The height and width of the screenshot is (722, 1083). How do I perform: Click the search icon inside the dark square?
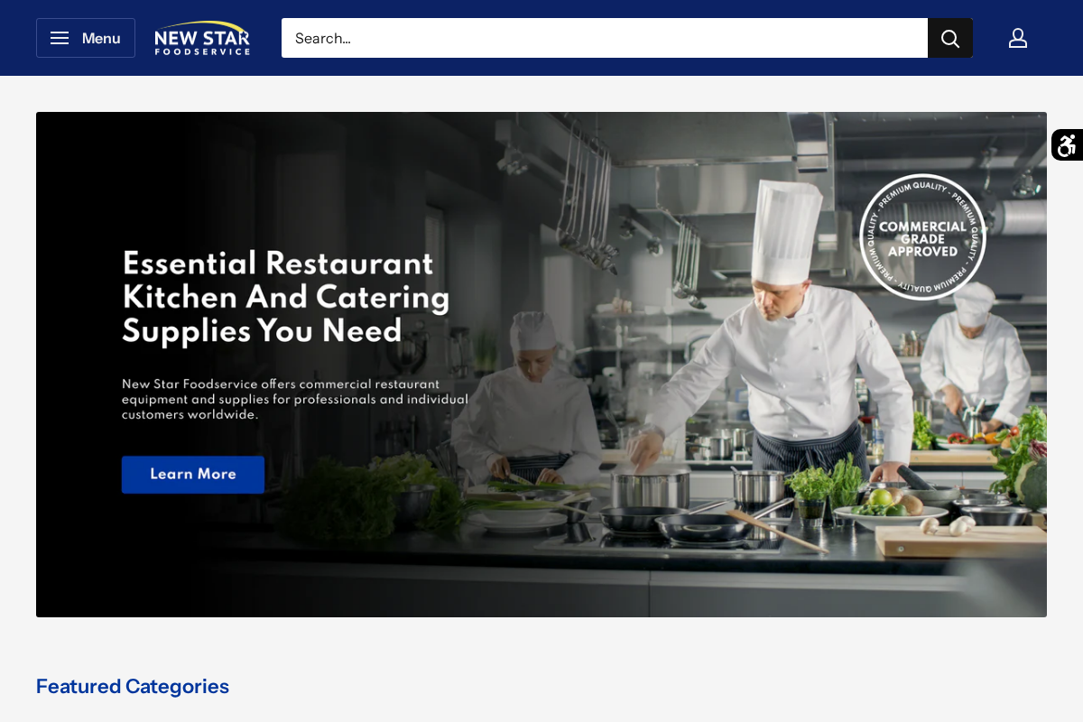pos(949,38)
